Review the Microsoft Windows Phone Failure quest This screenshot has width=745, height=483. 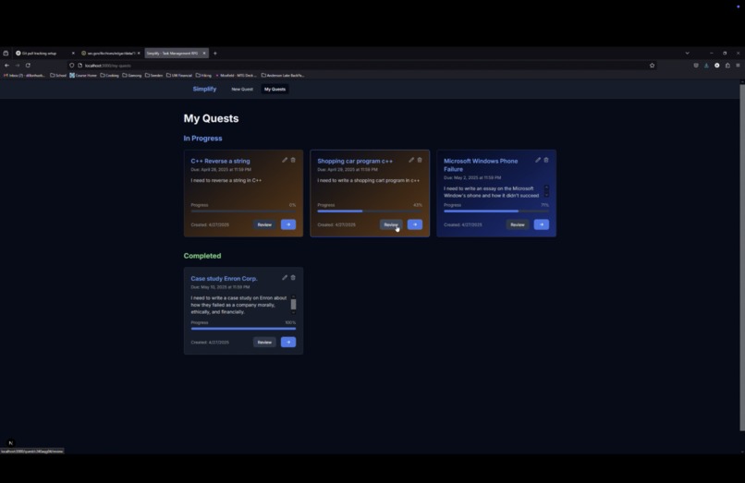(x=518, y=224)
